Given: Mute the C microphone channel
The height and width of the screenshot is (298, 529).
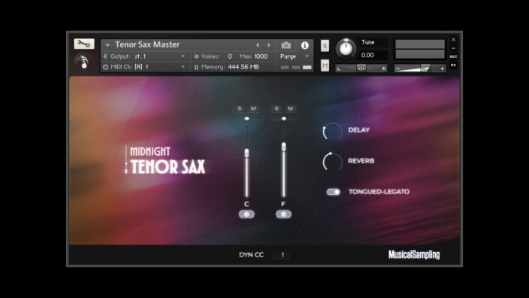Looking at the screenshot, I should [253, 108].
